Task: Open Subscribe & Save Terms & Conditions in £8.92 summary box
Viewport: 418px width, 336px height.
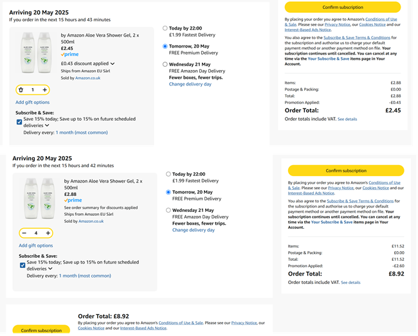Action: point(360,201)
